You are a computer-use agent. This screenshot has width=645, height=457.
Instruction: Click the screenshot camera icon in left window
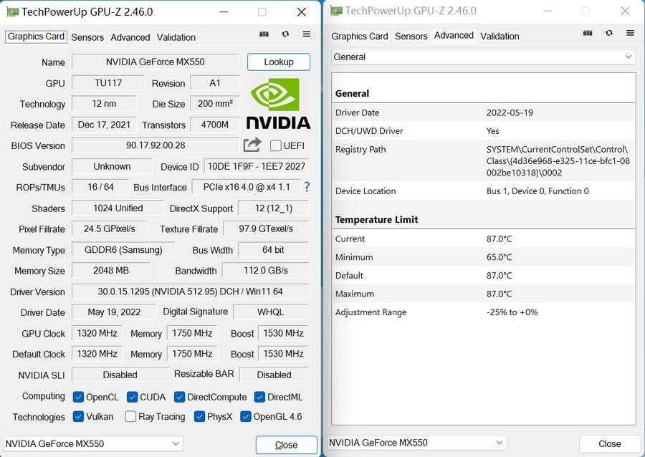click(264, 34)
